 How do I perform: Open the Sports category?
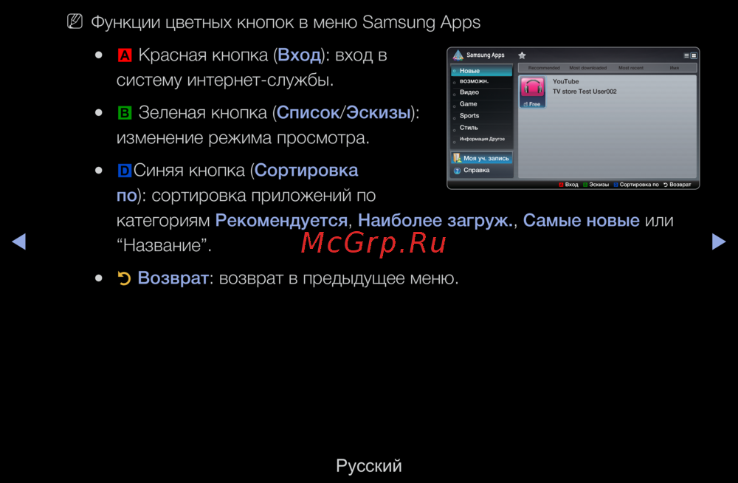(469, 116)
